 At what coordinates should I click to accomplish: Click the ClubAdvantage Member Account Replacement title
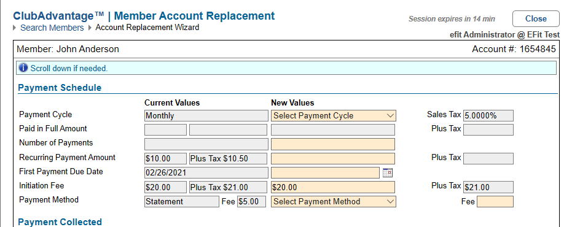click(x=144, y=16)
